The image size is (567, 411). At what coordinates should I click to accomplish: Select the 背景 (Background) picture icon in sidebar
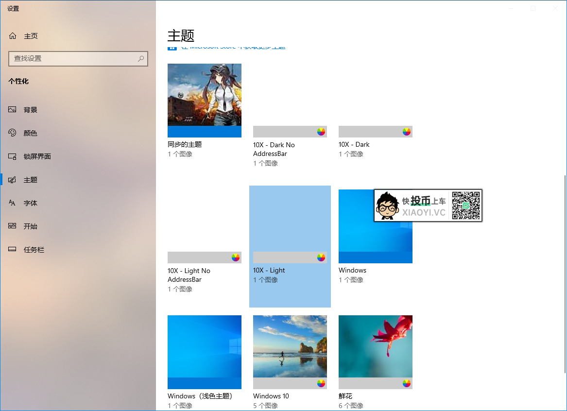coord(12,109)
